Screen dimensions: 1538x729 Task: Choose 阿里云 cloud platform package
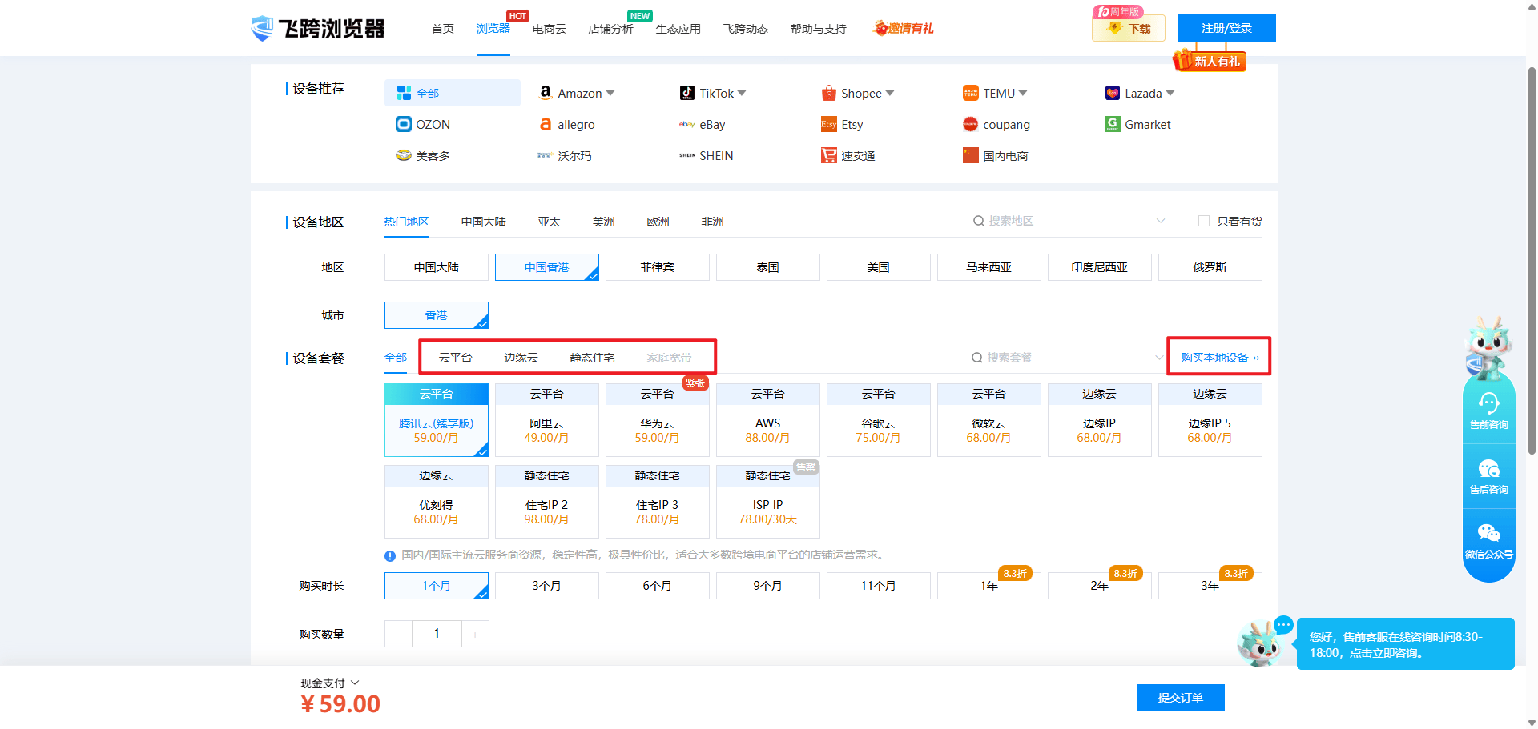546,421
